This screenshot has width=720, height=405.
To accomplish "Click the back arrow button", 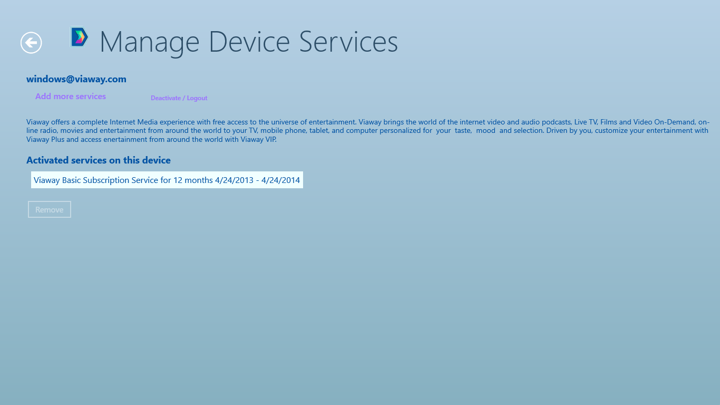I will [31, 43].
